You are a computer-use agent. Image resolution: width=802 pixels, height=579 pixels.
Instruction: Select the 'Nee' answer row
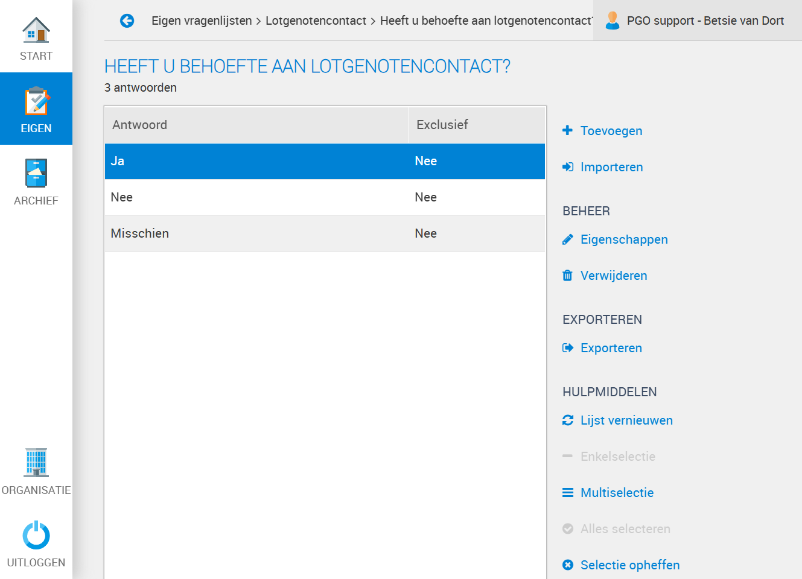[325, 197]
